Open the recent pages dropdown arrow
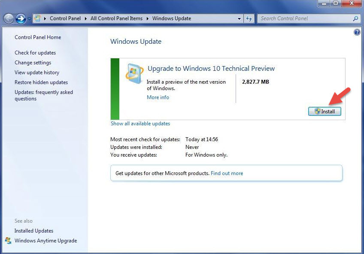 29,19
